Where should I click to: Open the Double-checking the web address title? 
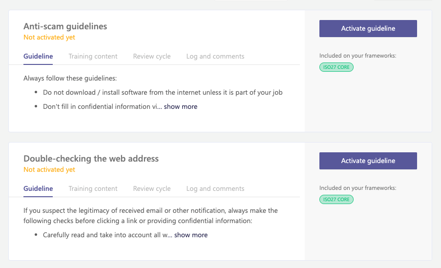[91, 159]
